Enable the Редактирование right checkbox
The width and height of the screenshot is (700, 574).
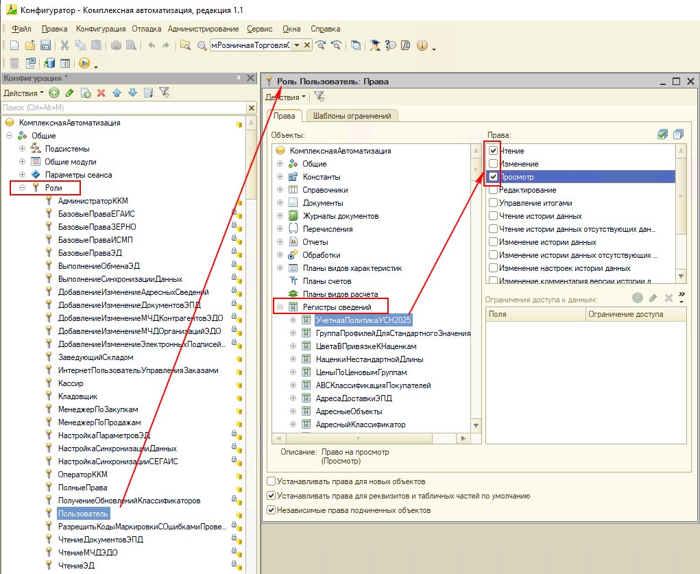point(493,190)
